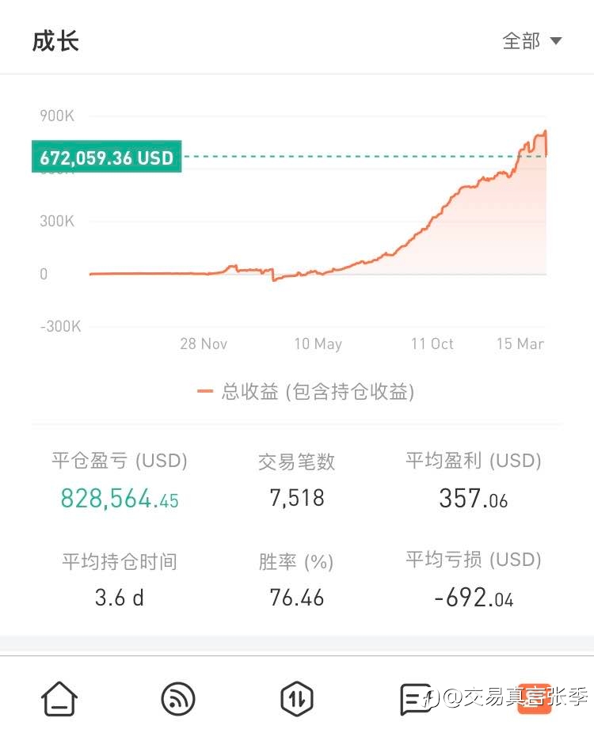Image resolution: width=594 pixels, height=733 pixels.
Task: Open the trade arrows hexagon icon
Action: point(297,698)
